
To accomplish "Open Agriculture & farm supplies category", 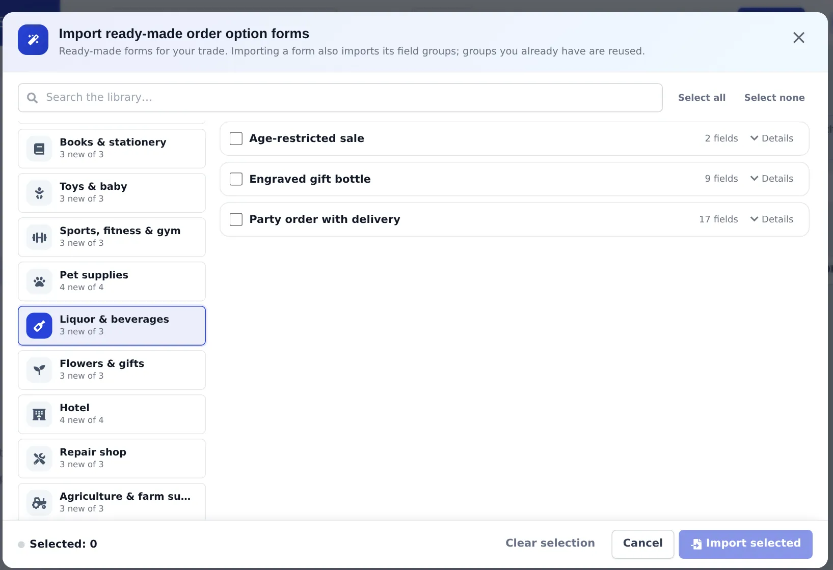I will (x=112, y=502).
